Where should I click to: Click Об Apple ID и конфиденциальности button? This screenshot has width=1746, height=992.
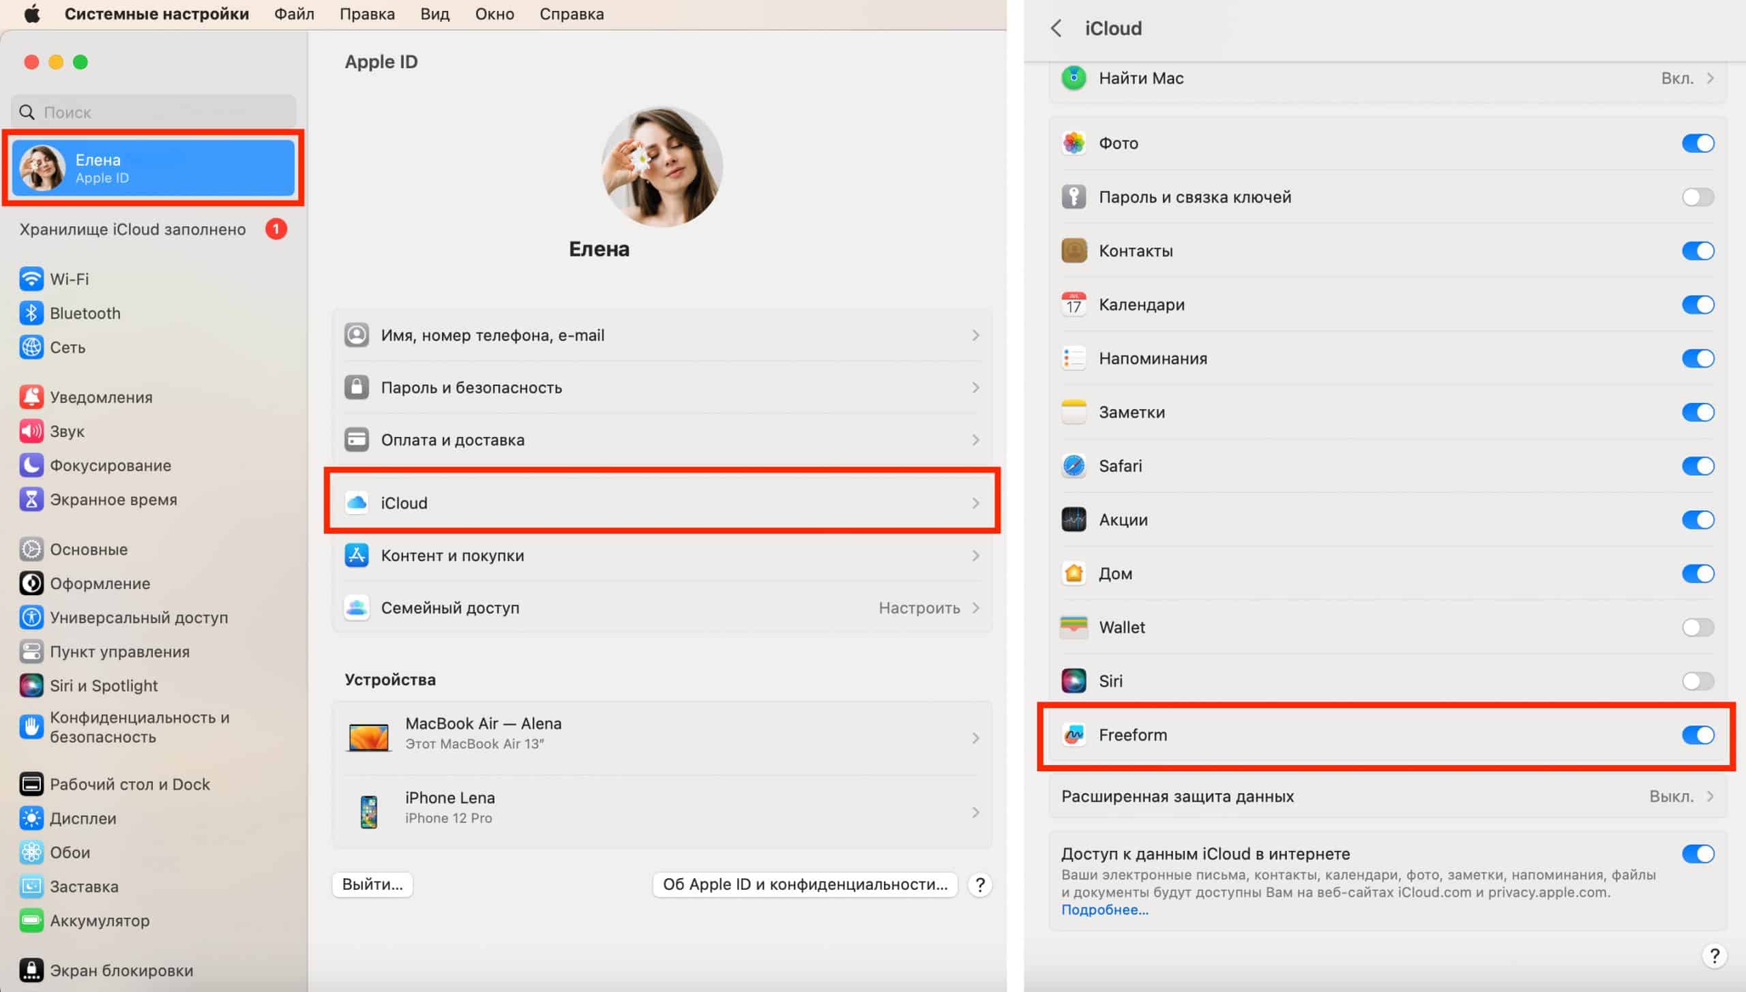805,884
